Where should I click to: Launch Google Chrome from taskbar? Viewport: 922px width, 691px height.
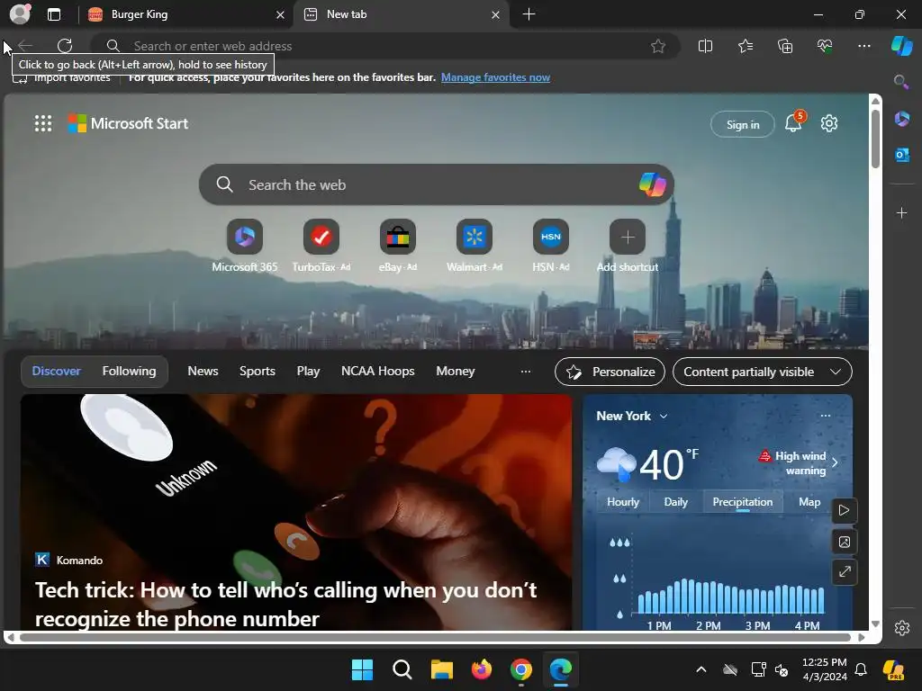[521, 669]
